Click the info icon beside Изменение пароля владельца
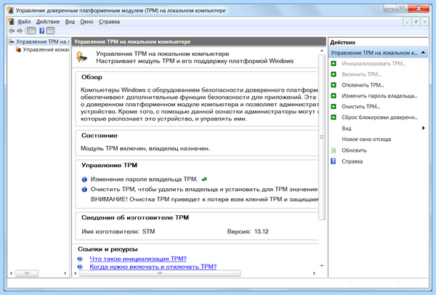This screenshot has height=295, width=436. (84, 179)
